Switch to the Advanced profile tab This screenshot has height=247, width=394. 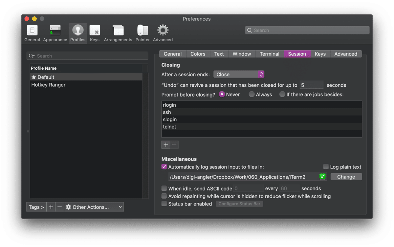tap(346, 54)
